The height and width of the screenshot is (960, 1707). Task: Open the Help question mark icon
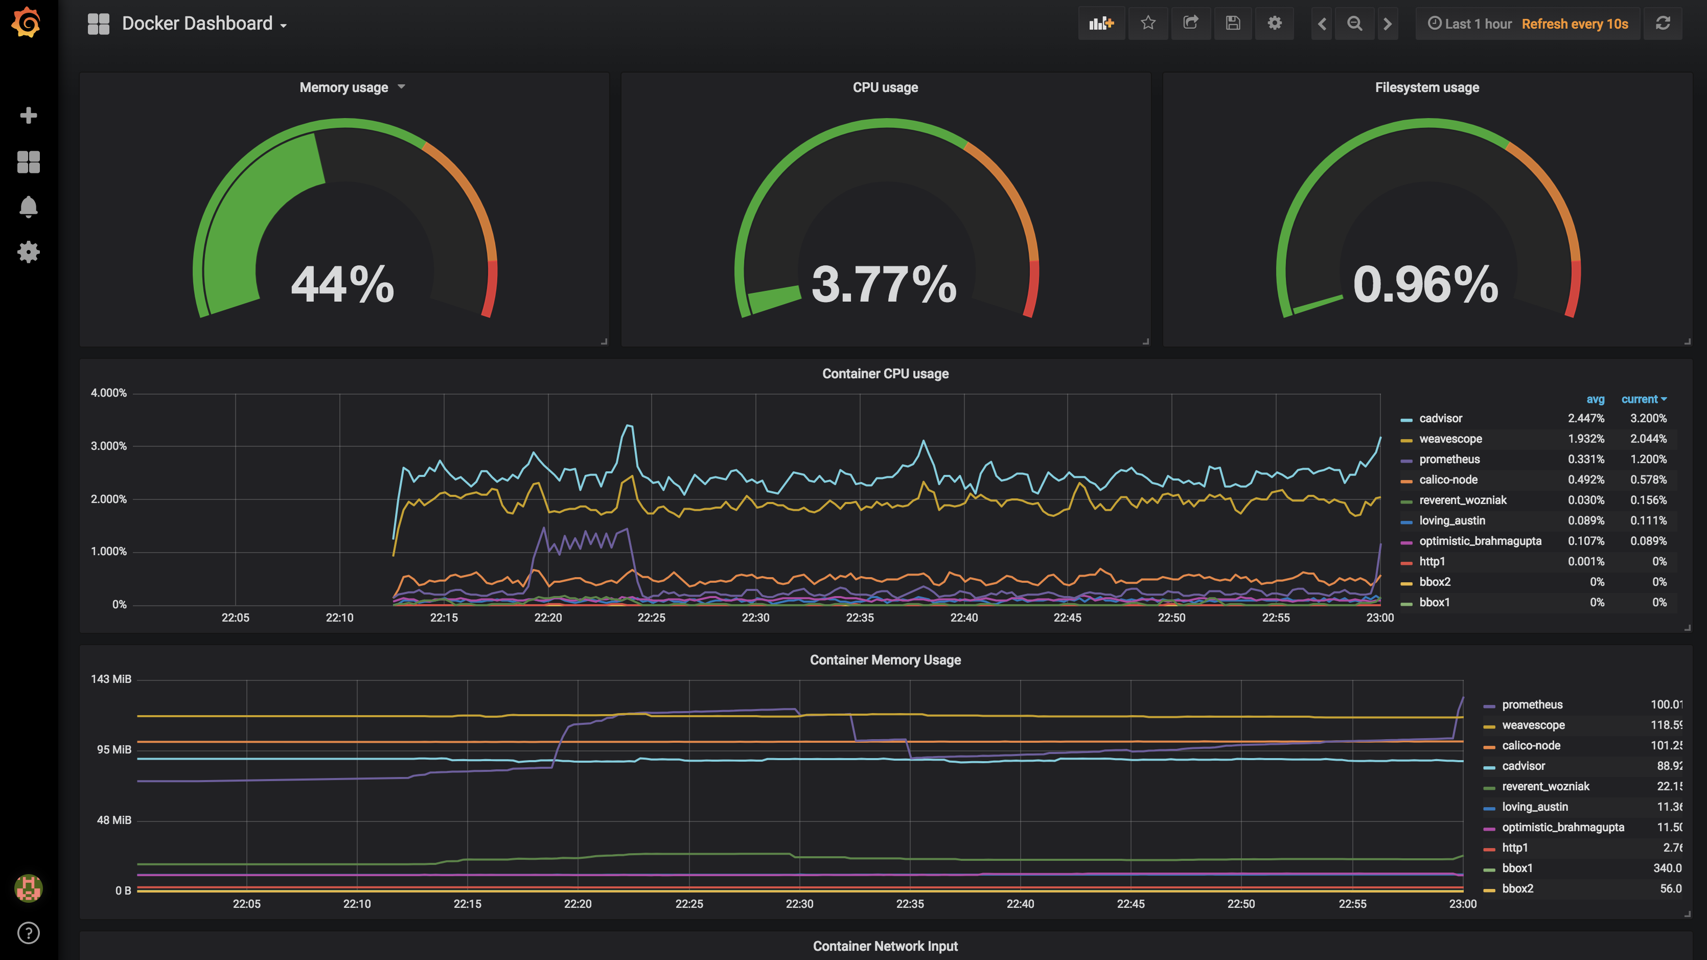[29, 933]
